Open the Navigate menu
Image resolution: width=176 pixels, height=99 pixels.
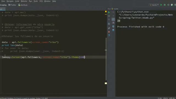click(10, 1)
